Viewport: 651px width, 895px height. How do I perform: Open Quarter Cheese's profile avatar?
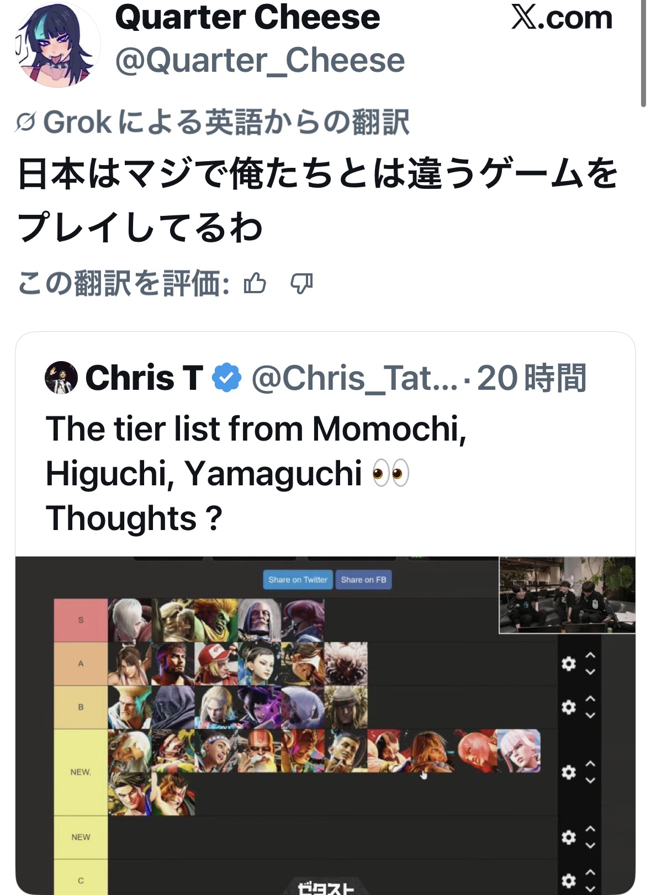pyautogui.click(x=59, y=45)
